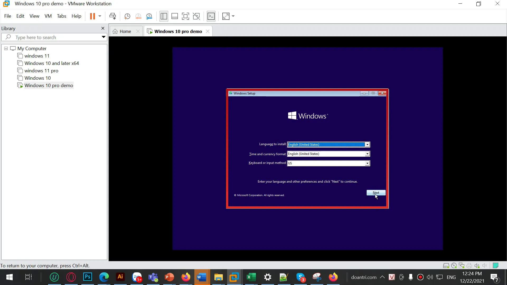
Task: Collapse the My Computer tree node
Action: [6, 49]
